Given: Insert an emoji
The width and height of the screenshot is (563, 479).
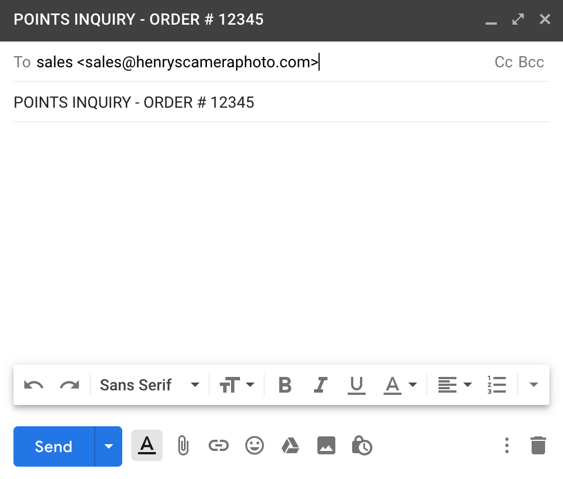Looking at the screenshot, I should (255, 445).
